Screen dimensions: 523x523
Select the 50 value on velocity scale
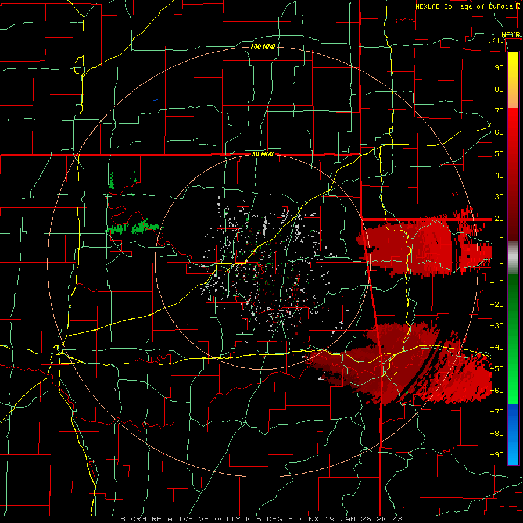click(x=499, y=154)
